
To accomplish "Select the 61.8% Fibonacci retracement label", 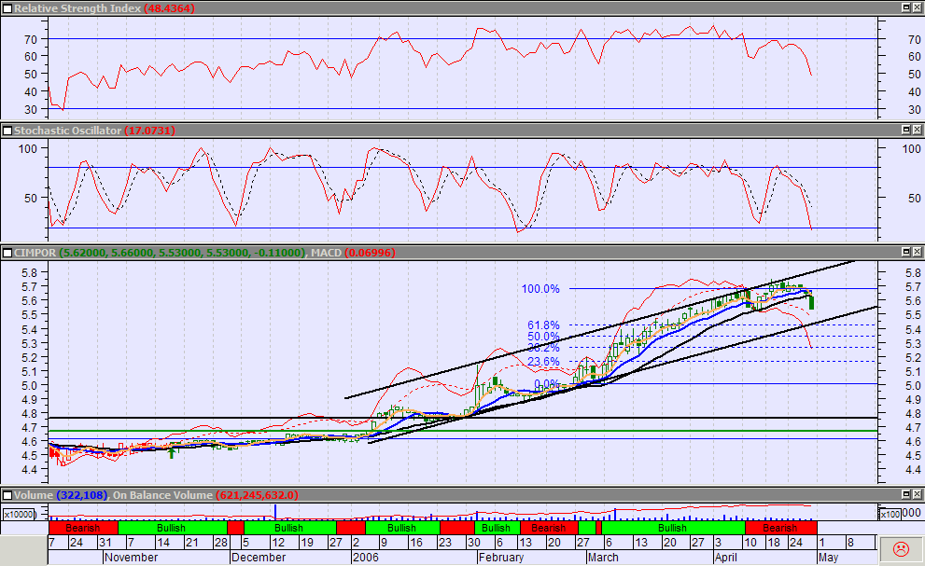I will tap(542, 324).
